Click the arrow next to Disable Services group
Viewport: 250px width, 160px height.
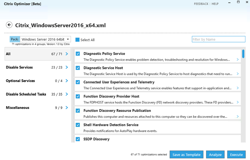pos(67,67)
